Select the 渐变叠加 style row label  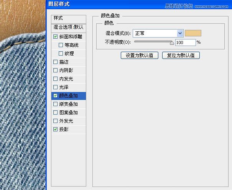tap(69, 104)
